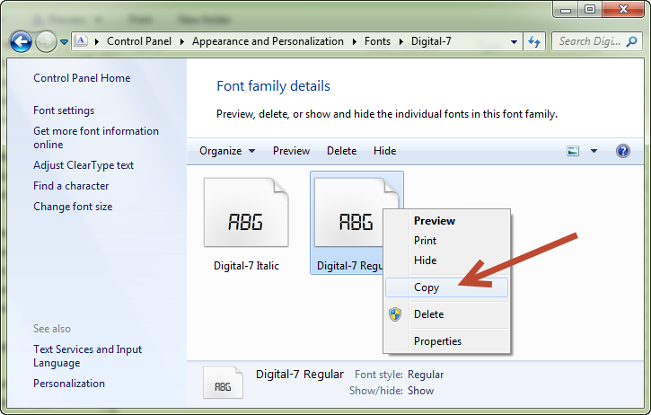Click Preview in the command bar
651x415 pixels.
point(291,151)
